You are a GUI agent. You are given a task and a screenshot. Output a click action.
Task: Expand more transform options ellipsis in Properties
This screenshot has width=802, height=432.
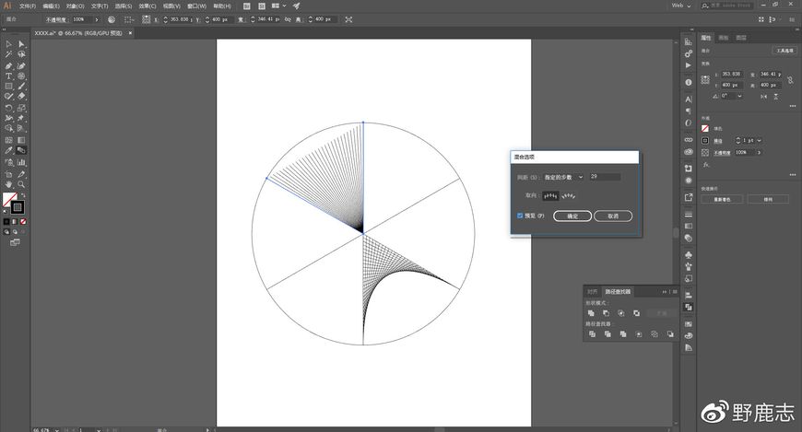point(793,106)
